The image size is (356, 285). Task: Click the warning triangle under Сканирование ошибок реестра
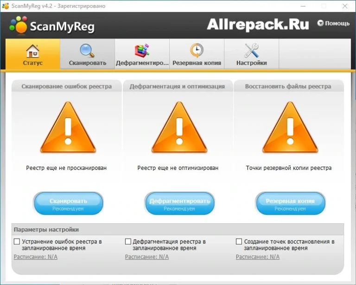(x=68, y=127)
